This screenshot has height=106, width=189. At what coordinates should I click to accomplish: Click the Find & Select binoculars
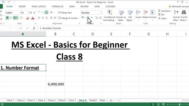184,12
